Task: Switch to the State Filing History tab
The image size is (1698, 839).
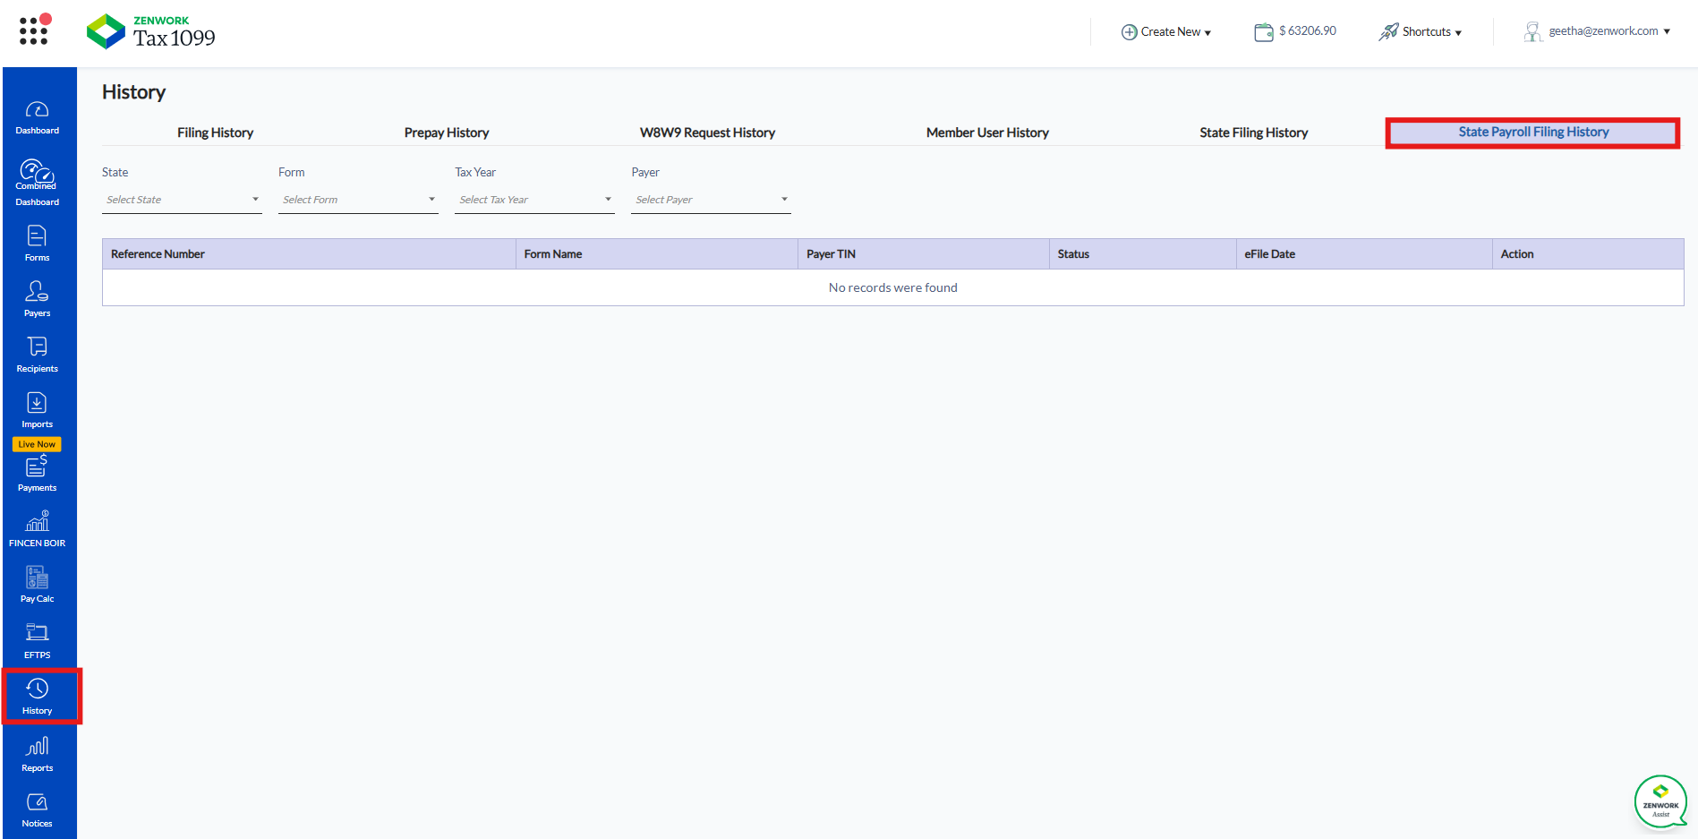Action: point(1253,133)
